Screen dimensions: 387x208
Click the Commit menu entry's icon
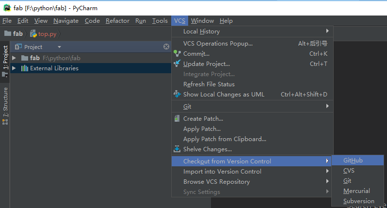point(177,53)
